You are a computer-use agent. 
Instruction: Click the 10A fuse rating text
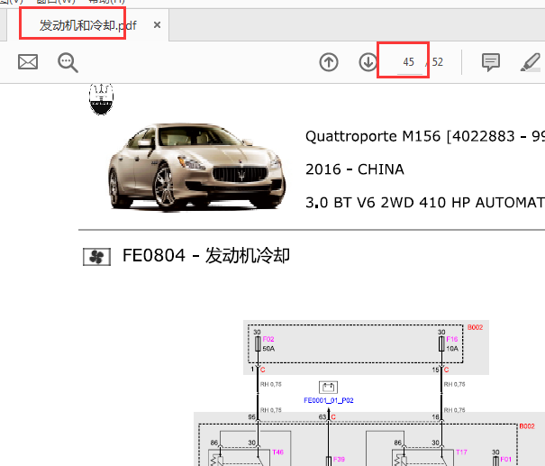(452, 349)
